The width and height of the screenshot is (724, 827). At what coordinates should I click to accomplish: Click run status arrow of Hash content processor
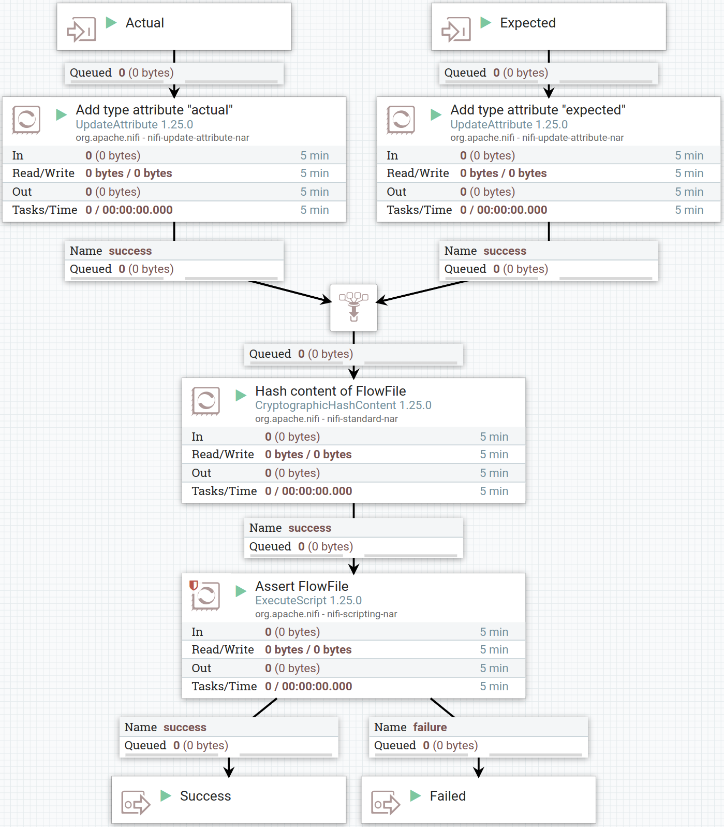coord(241,396)
